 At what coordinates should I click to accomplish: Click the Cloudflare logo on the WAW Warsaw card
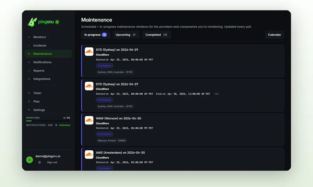(89, 120)
